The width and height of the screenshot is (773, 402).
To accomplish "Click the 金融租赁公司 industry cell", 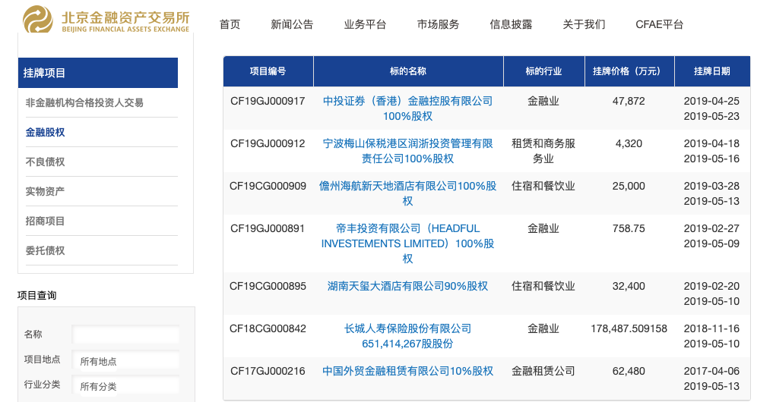I will click(543, 371).
